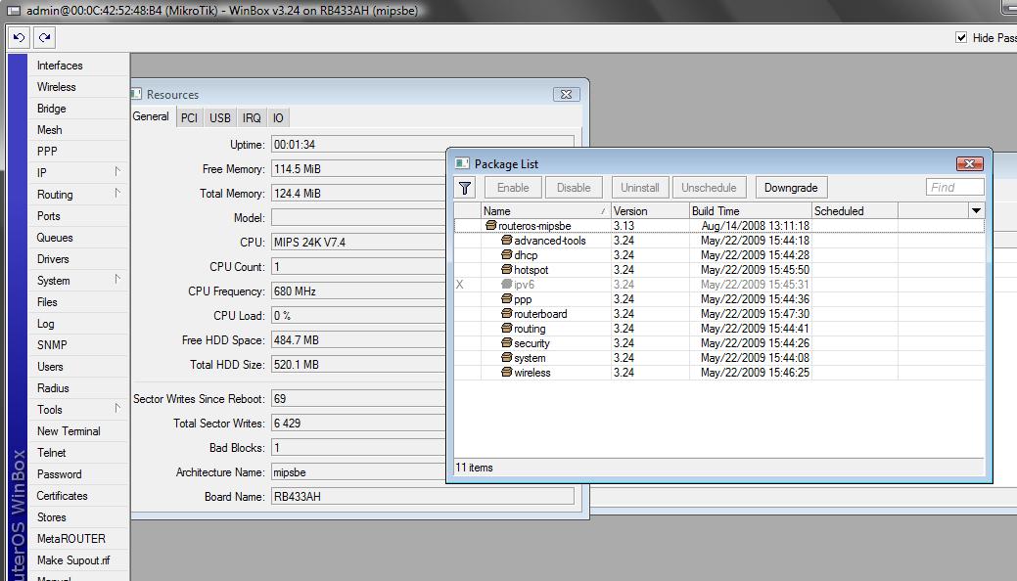Screen dimensions: 1017x581
Task: Click the routing package icon
Action: point(507,328)
